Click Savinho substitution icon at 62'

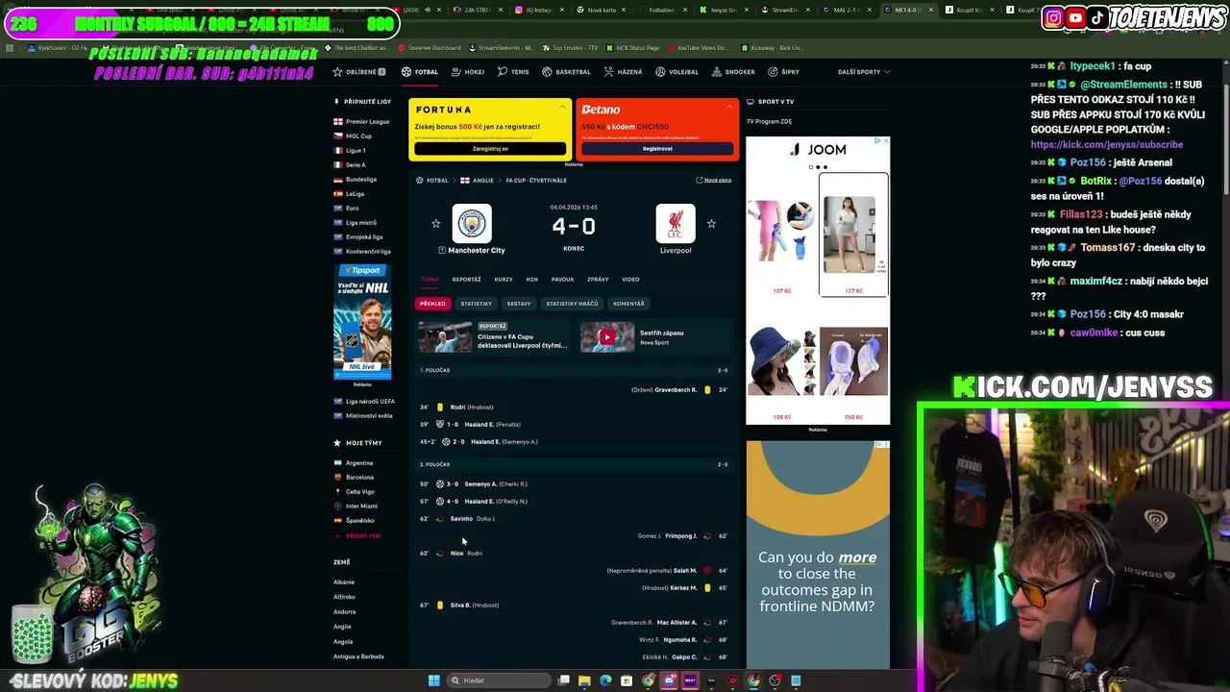440,519
